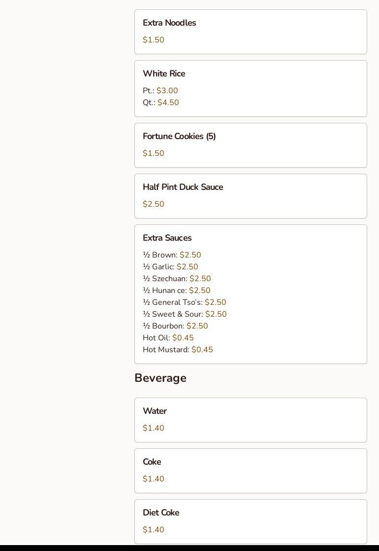
Task: Click the Beverage section heading
Action: 160,378
